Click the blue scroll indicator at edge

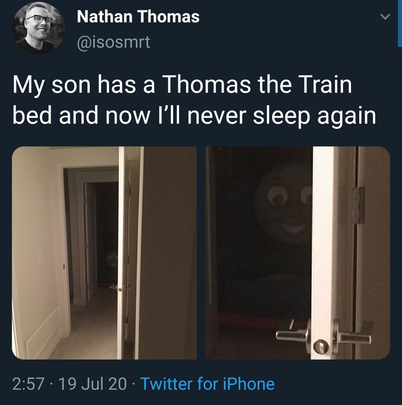point(400,23)
